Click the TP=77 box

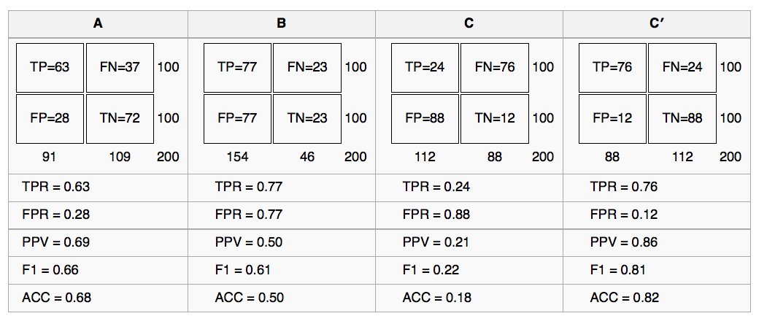point(237,67)
